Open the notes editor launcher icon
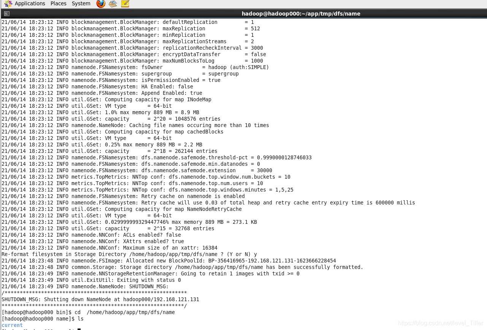The width and height of the screenshot is (487, 330). click(x=125, y=4)
